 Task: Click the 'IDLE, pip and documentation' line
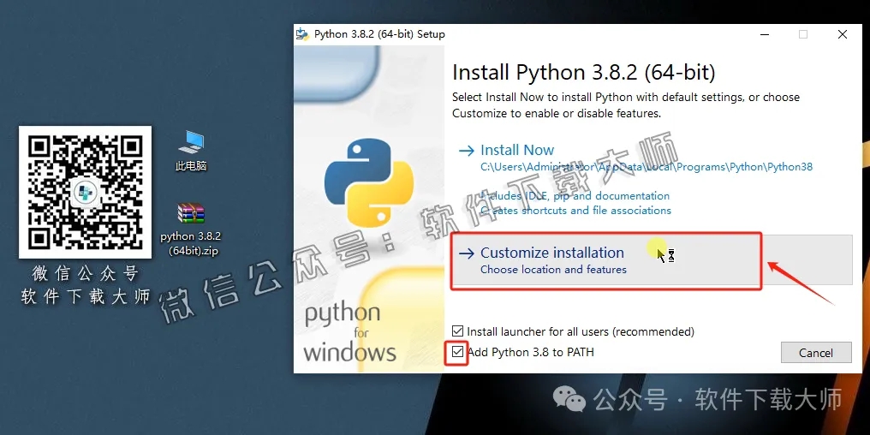[575, 196]
